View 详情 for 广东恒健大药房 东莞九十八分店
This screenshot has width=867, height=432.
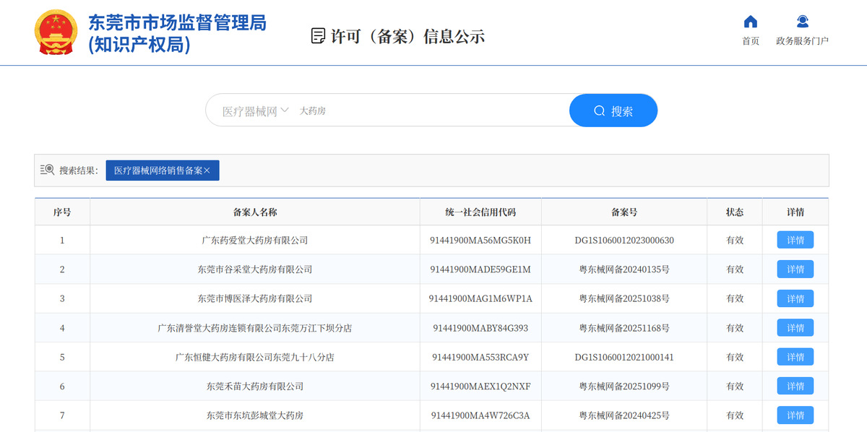[795, 357]
